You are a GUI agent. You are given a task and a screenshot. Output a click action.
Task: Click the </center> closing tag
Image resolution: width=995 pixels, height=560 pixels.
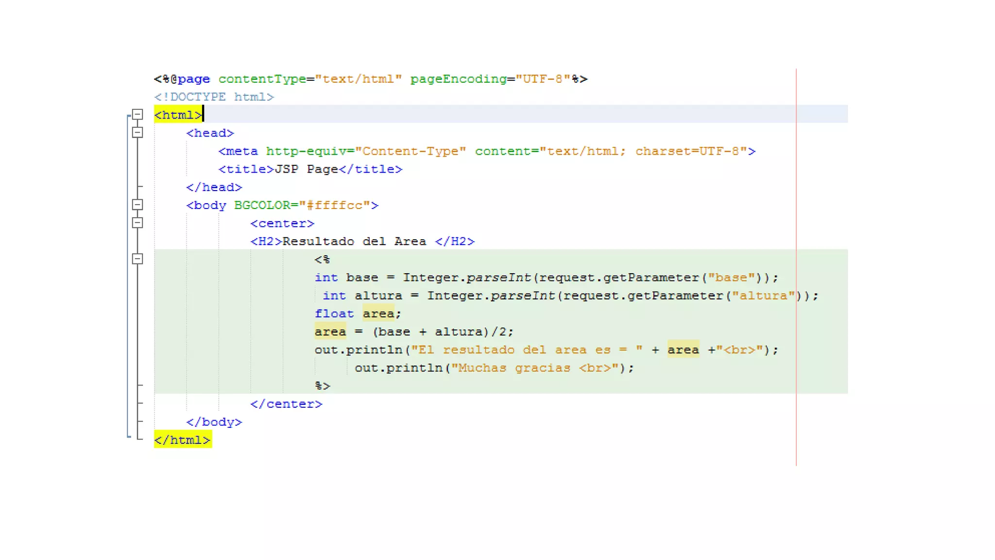tap(286, 404)
